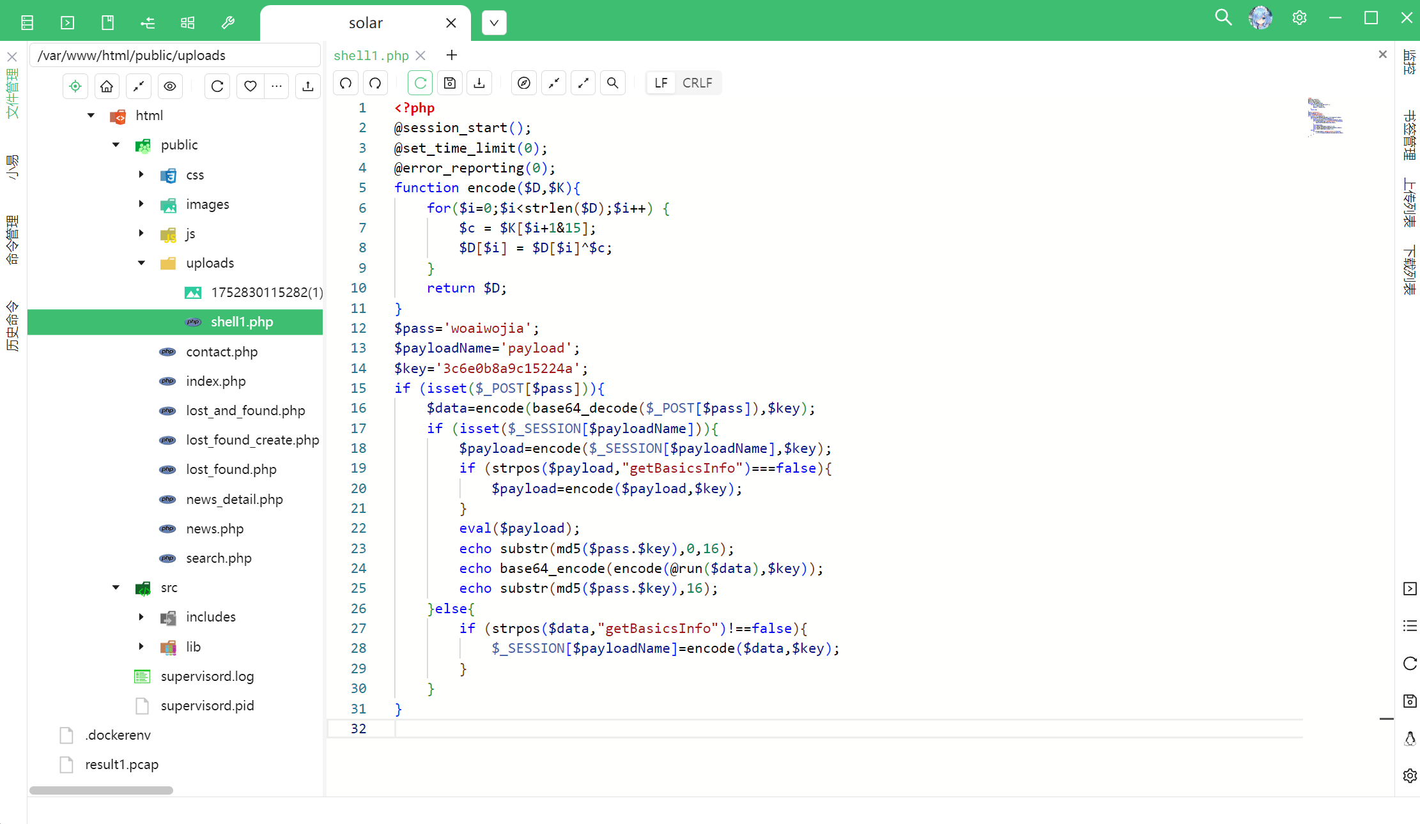This screenshot has height=824, width=1420.
Task: Collapse the html folder
Action: tap(91, 116)
